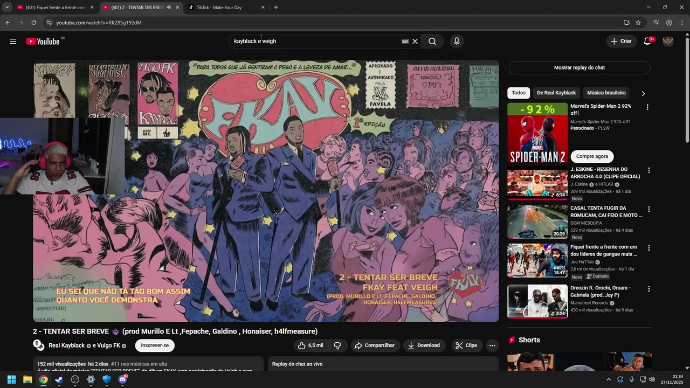Open options for Casal tenta fugir video

(649, 209)
